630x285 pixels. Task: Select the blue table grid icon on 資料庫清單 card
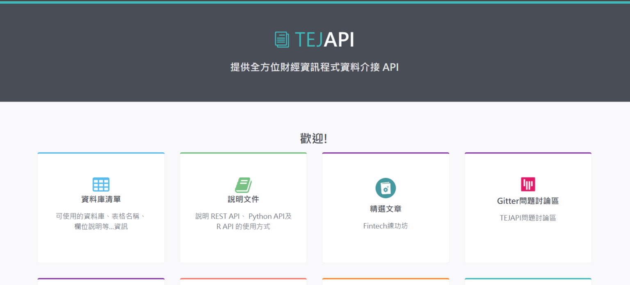(x=101, y=184)
